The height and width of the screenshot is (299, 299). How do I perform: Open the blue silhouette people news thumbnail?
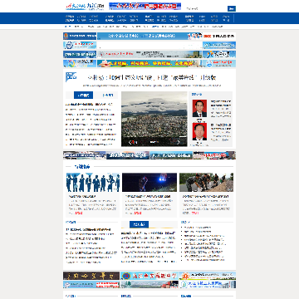pyautogui.click(x=93, y=183)
